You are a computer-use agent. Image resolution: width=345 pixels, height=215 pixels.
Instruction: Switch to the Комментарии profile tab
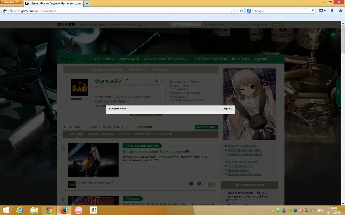tap(99, 127)
